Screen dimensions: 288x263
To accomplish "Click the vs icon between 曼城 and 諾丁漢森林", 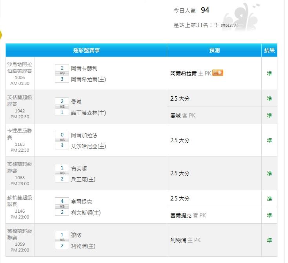I will pos(62,107).
